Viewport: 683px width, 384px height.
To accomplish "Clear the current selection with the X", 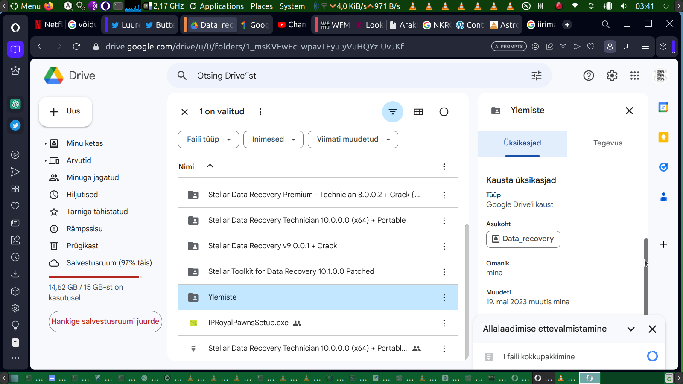I will click(184, 112).
